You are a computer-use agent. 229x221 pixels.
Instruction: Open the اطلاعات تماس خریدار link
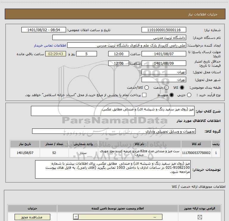coord(50,45)
